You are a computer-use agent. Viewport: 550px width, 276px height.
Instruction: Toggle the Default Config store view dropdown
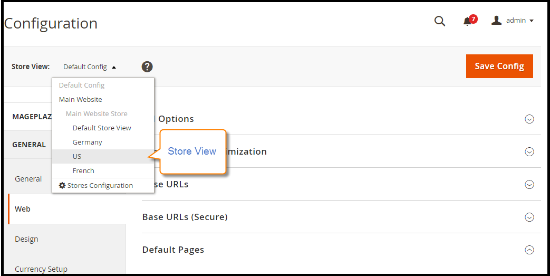(90, 66)
